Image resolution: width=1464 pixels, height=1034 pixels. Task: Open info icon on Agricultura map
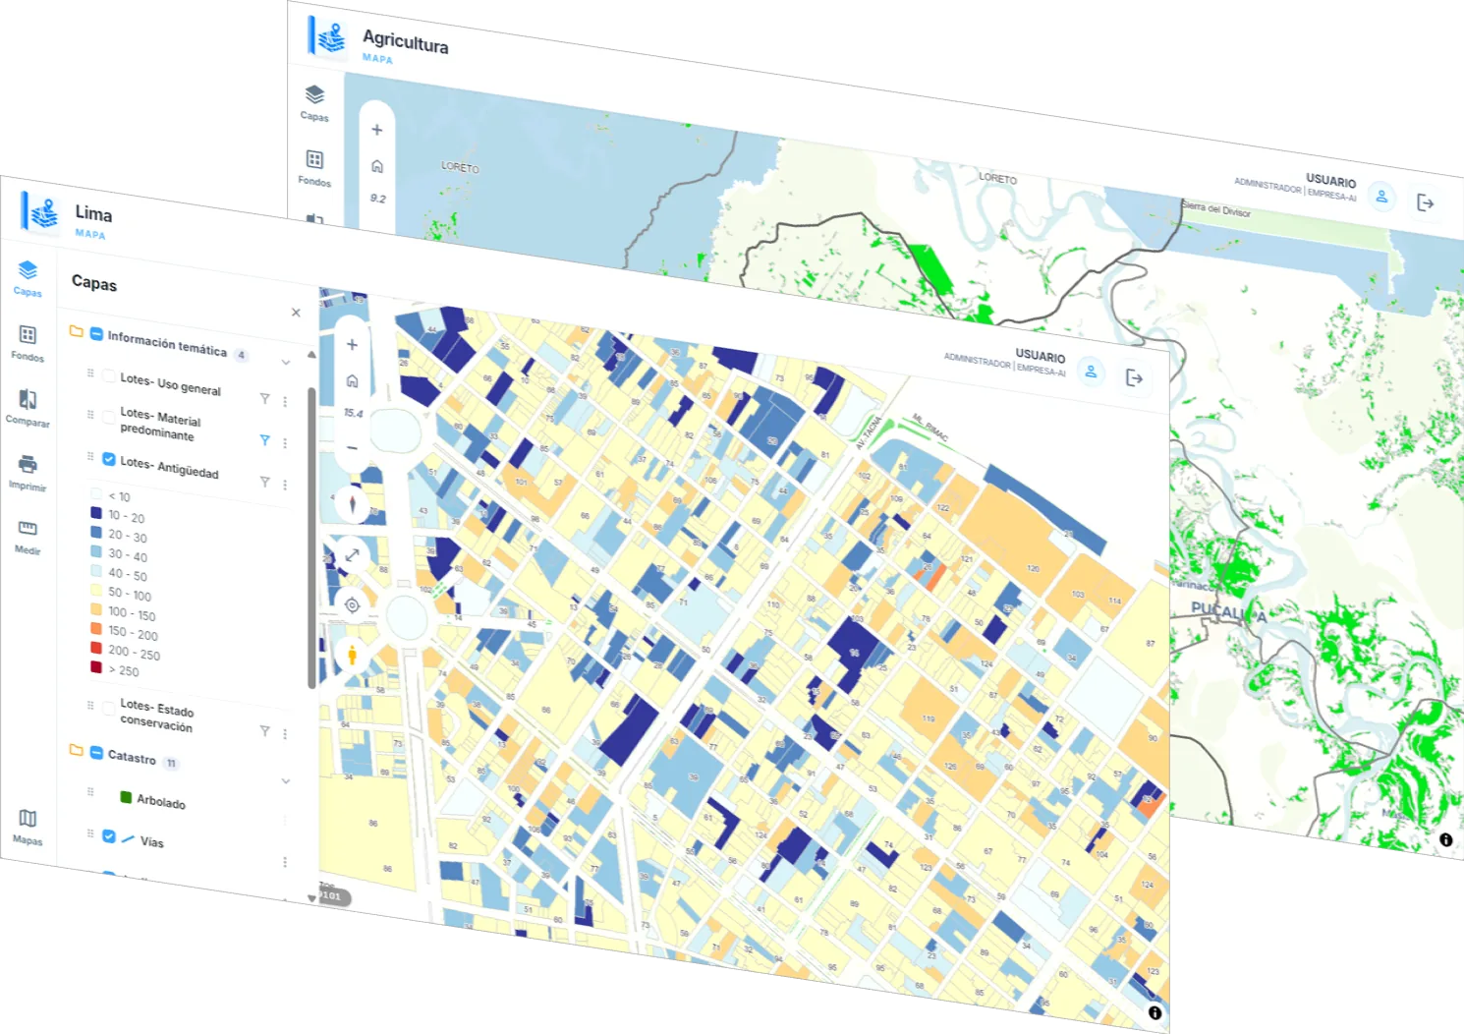(x=1446, y=840)
